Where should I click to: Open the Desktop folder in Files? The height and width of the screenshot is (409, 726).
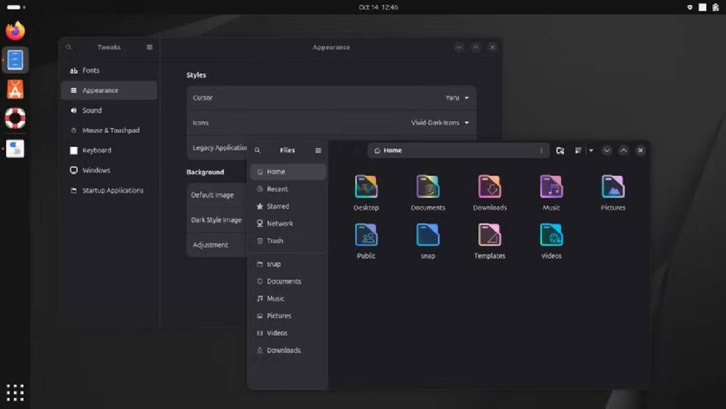366,193
